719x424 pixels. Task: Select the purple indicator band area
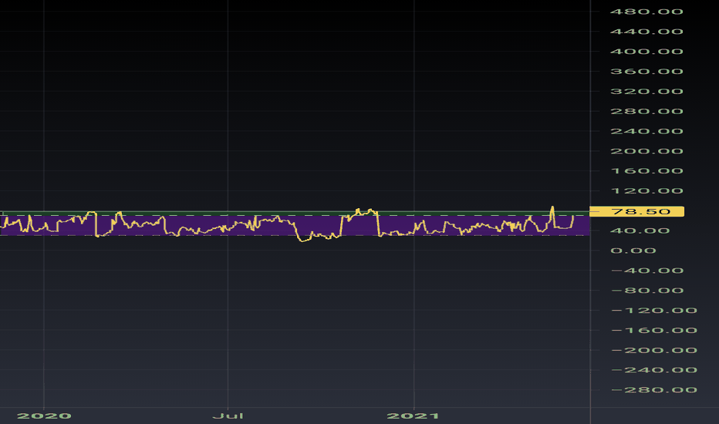(x=295, y=226)
